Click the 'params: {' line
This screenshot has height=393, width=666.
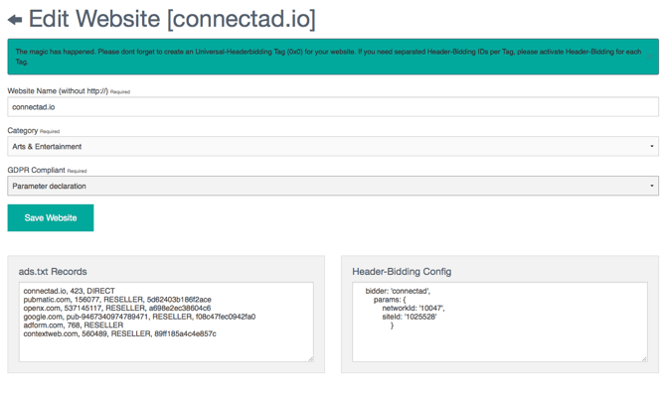[x=390, y=300]
